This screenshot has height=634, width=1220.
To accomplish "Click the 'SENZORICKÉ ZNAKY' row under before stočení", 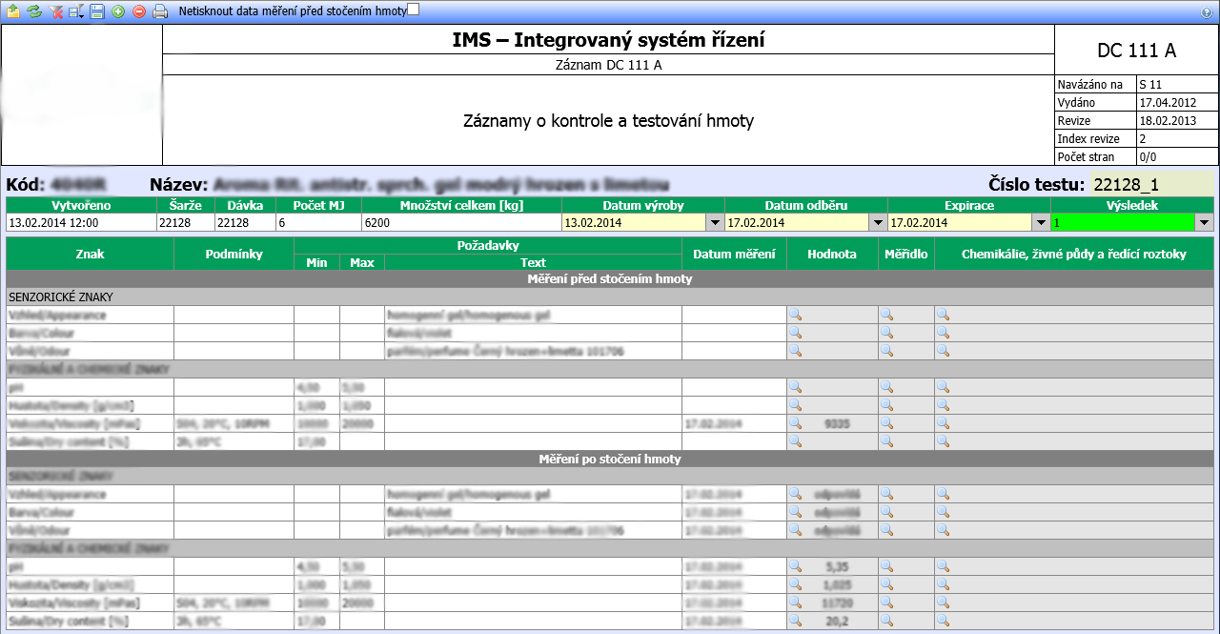I will pos(610,297).
